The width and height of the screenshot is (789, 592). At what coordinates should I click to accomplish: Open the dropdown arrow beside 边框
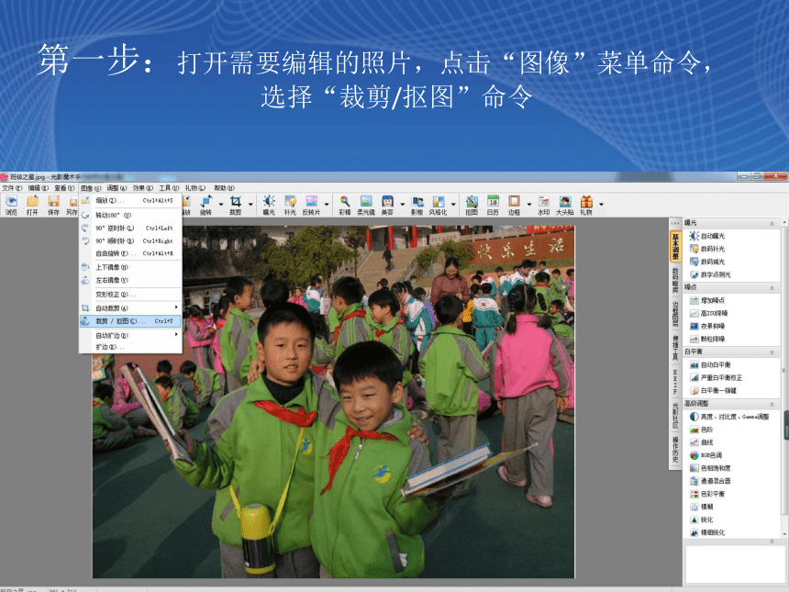[528, 204]
